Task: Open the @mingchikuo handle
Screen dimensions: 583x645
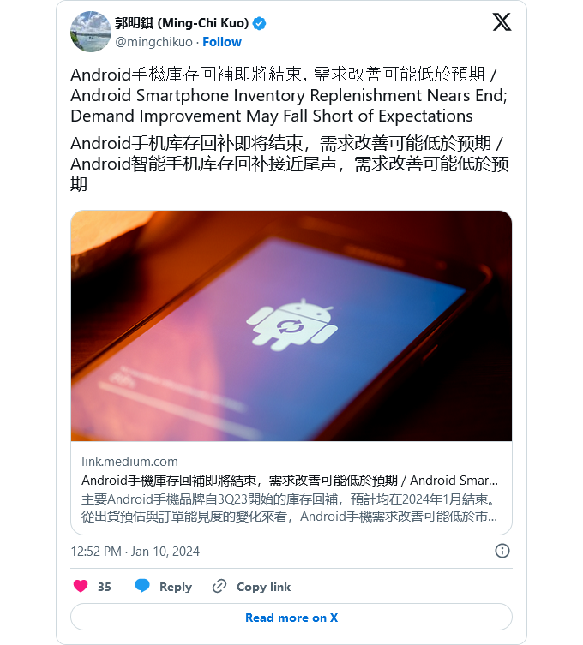Action: point(154,42)
